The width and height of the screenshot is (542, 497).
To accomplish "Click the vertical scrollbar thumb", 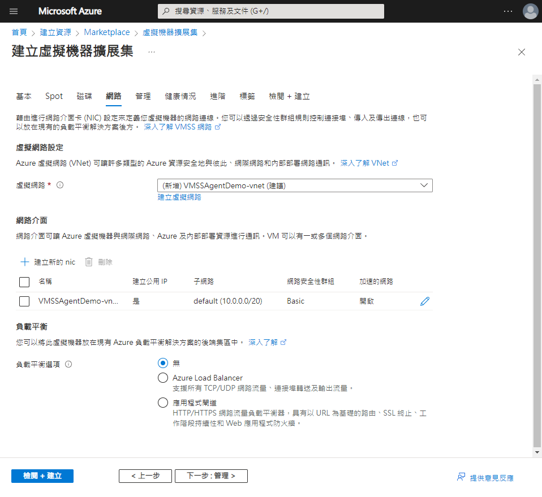I will (537, 265).
